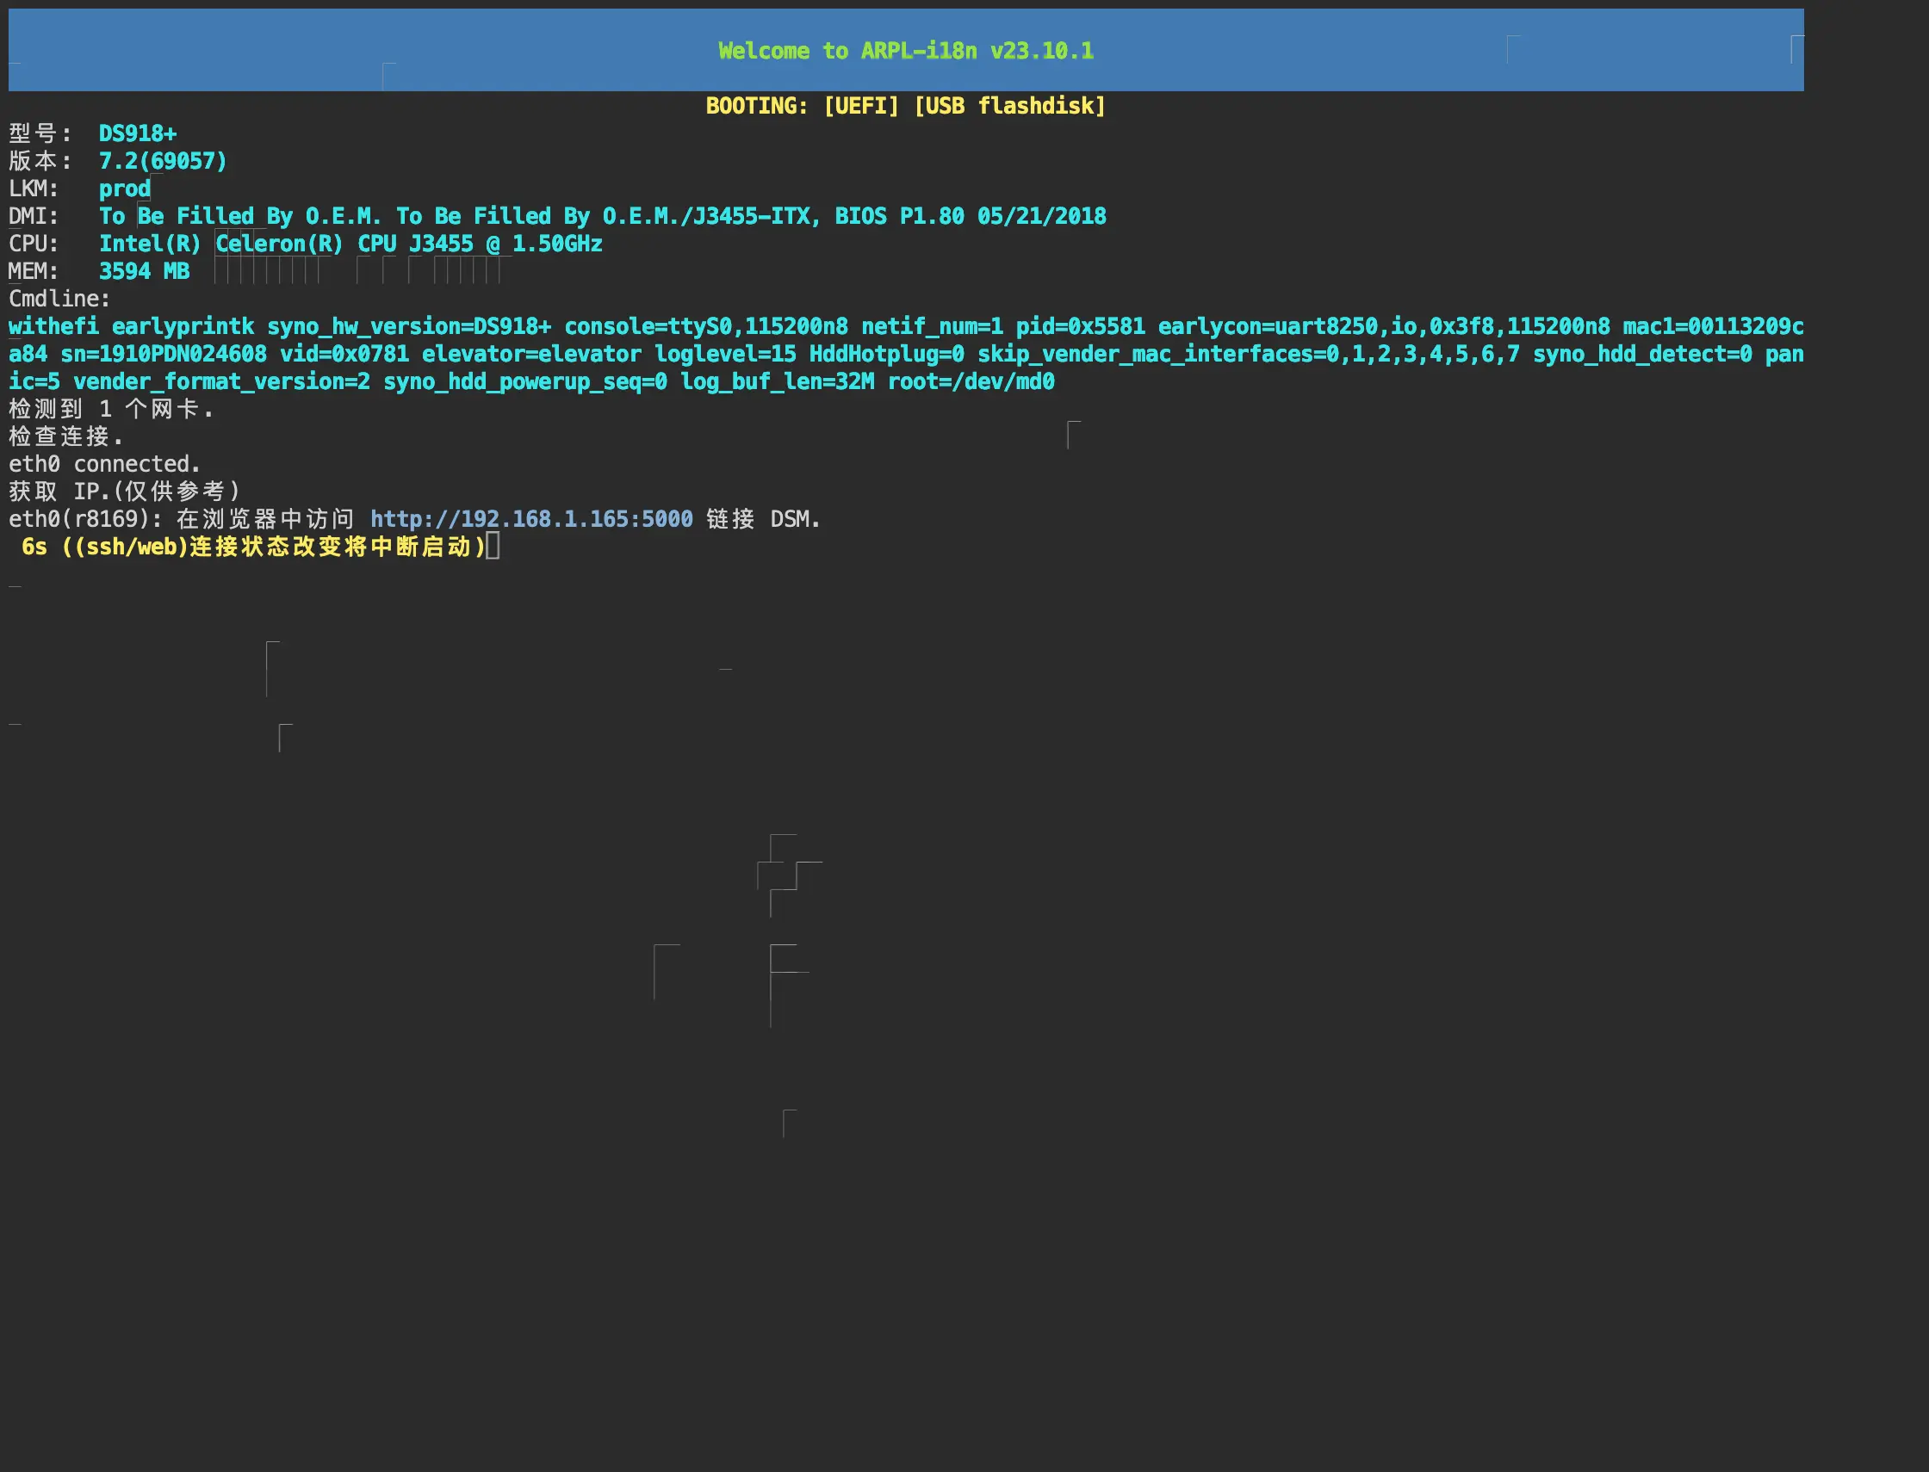Click the '检查连接.' line

66,436
